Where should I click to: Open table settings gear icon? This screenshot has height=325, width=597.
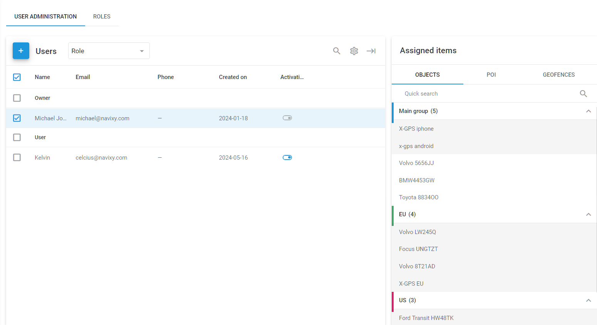(x=354, y=51)
